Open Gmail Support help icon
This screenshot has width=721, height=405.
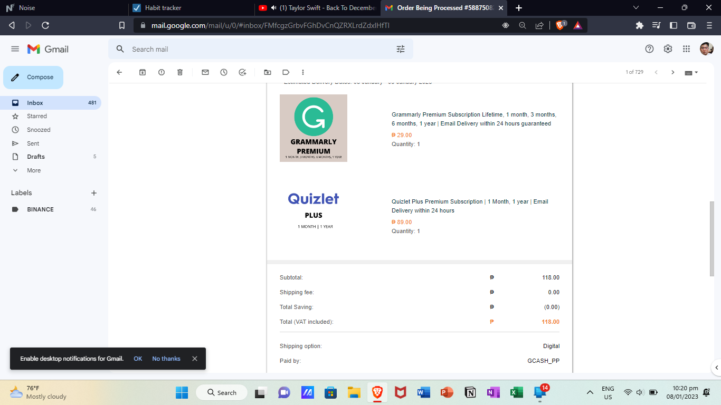point(650,49)
